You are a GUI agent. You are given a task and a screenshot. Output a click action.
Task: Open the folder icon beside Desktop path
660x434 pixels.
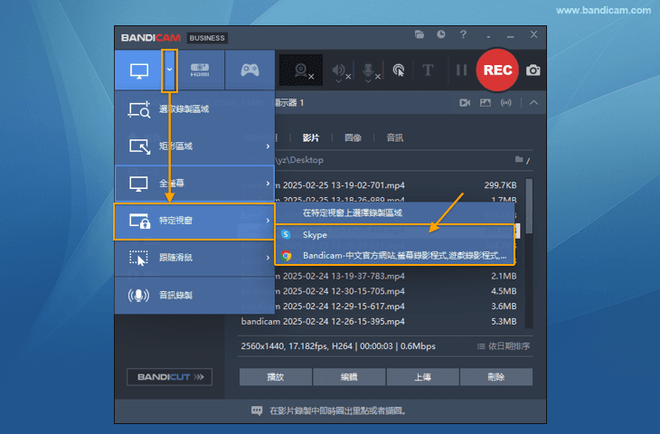coord(519,159)
